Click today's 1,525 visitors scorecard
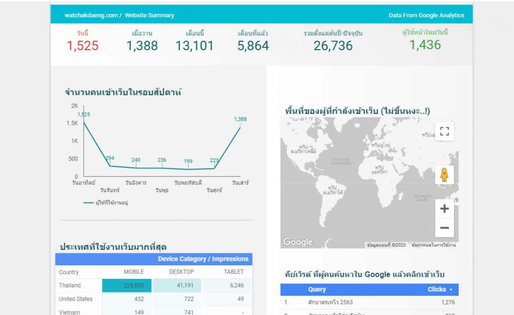 coord(83,42)
